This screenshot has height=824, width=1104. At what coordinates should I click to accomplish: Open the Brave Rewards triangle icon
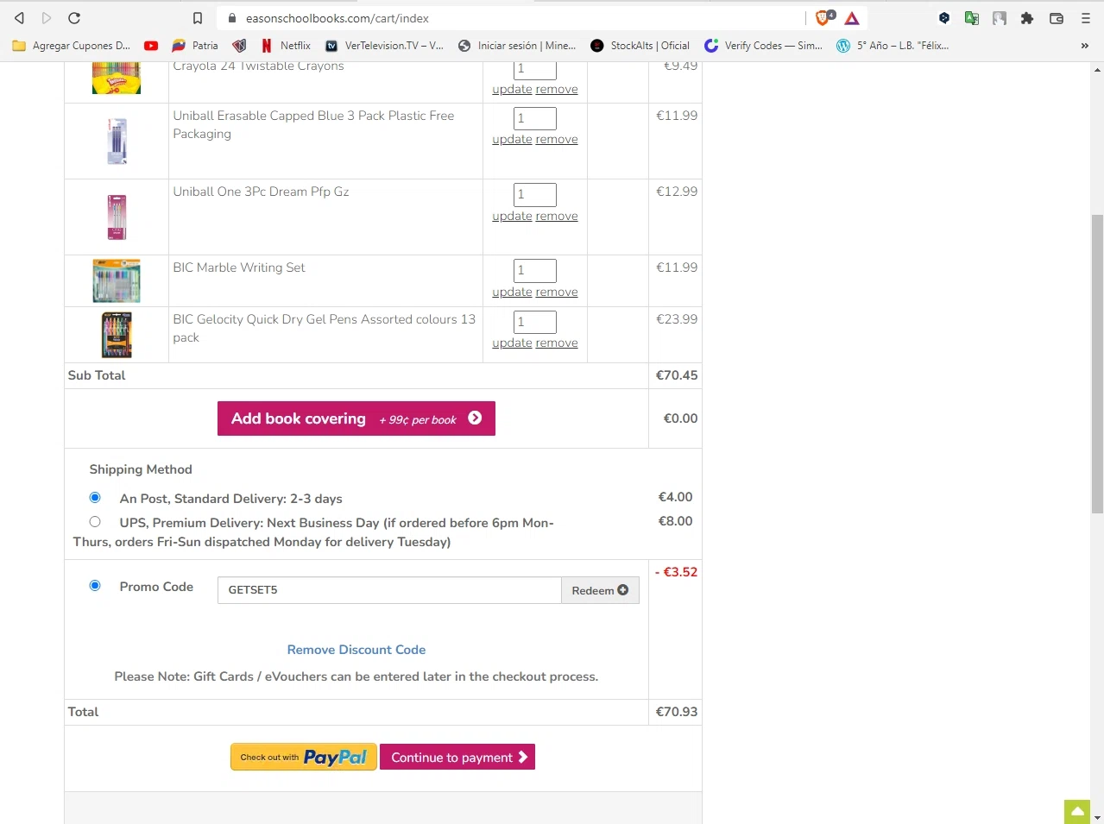click(x=852, y=18)
